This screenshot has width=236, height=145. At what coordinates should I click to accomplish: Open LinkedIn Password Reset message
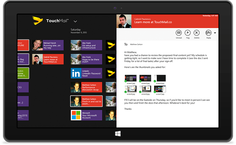87,73
